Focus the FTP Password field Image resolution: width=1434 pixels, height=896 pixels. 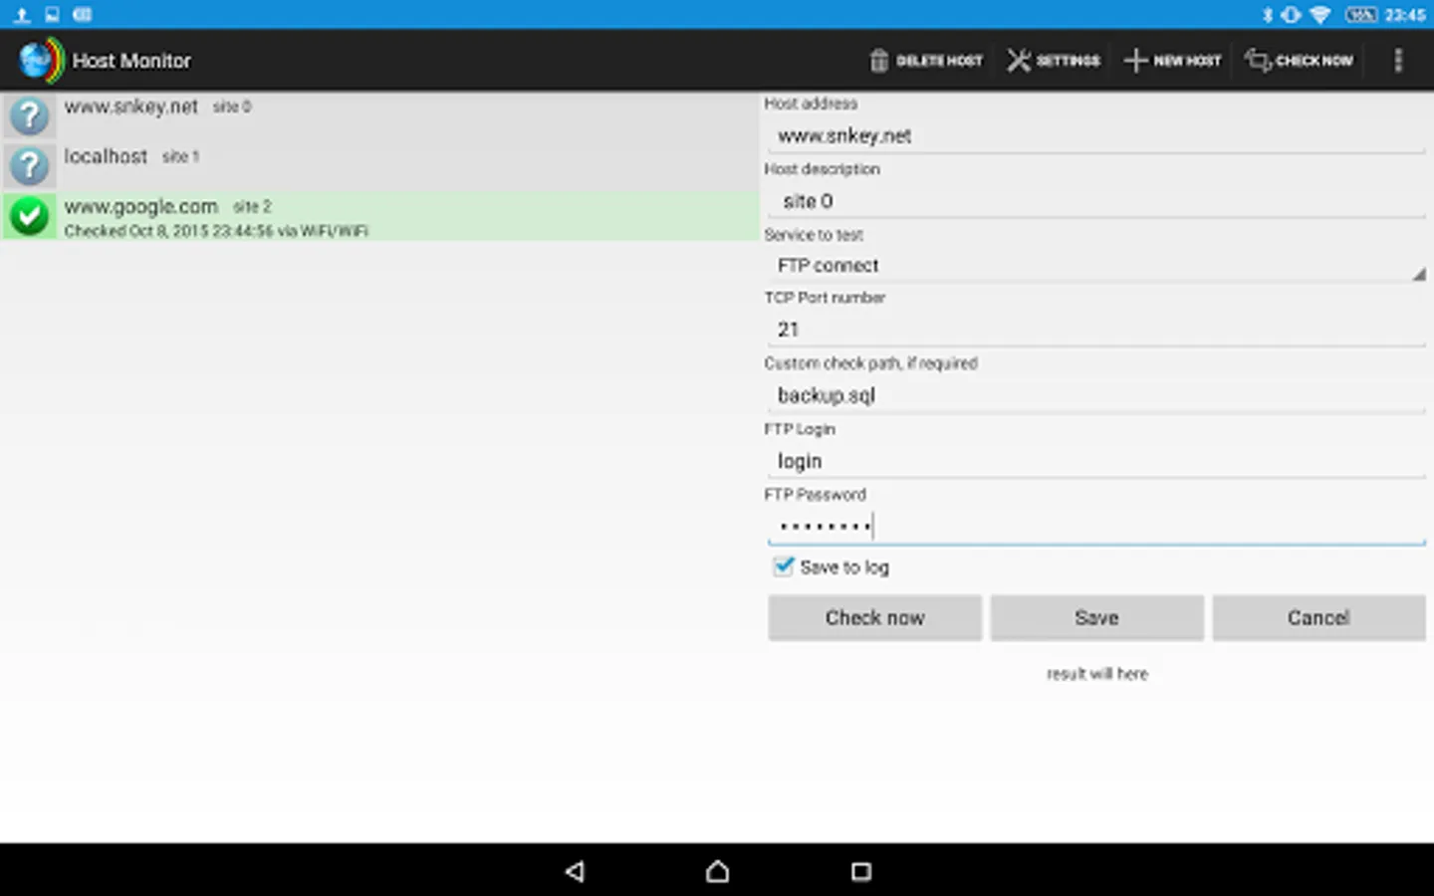pos(1095,526)
